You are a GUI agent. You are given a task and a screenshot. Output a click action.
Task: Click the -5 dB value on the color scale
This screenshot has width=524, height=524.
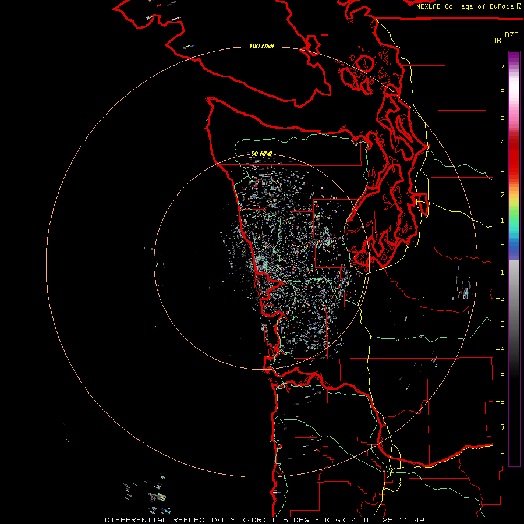pos(500,376)
